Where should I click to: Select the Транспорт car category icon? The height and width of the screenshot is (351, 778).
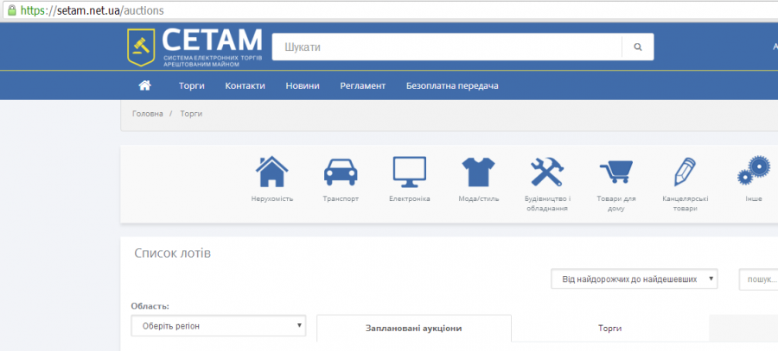tap(341, 172)
